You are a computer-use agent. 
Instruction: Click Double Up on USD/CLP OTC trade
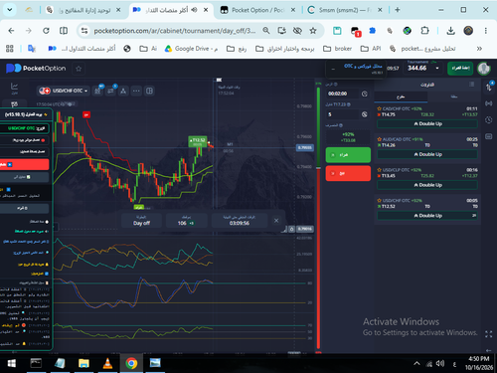[427, 185]
